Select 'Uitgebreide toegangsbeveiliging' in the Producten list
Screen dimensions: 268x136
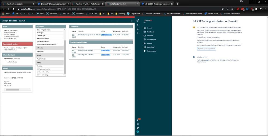pyautogui.click(x=50, y=44)
